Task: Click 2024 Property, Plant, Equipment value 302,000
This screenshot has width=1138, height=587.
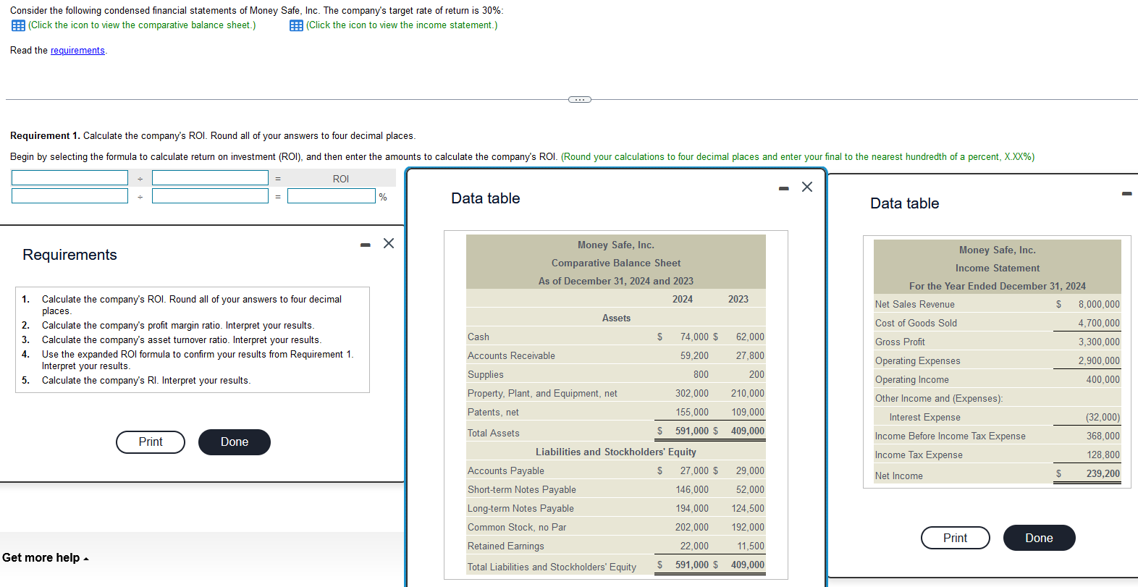Action: [692, 393]
